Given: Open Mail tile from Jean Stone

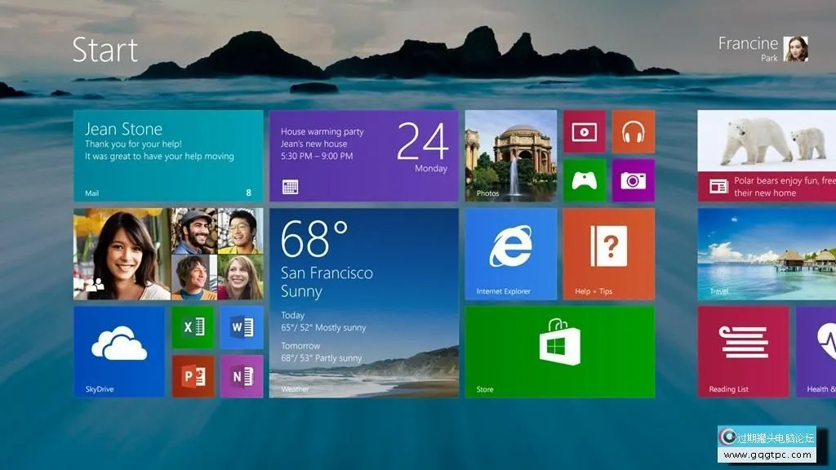Looking at the screenshot, I should coord(168,156).
